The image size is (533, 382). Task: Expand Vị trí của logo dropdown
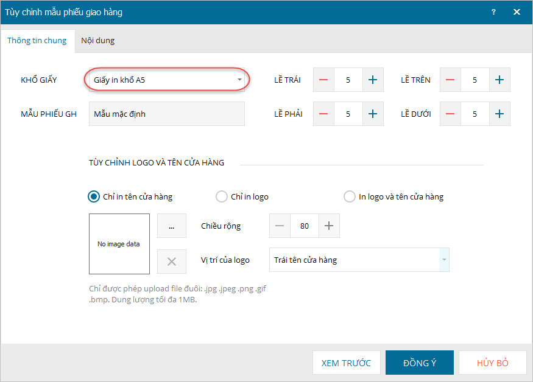[x=444, y=260]
